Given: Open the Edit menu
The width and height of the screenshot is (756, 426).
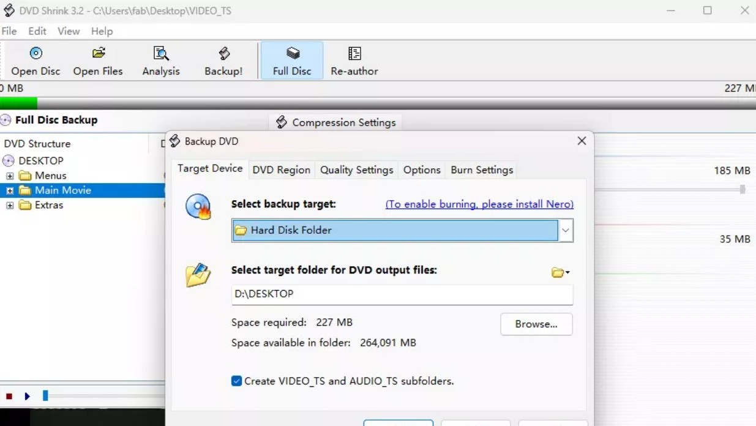Looking at the screenshot, I should click(37, 31).
